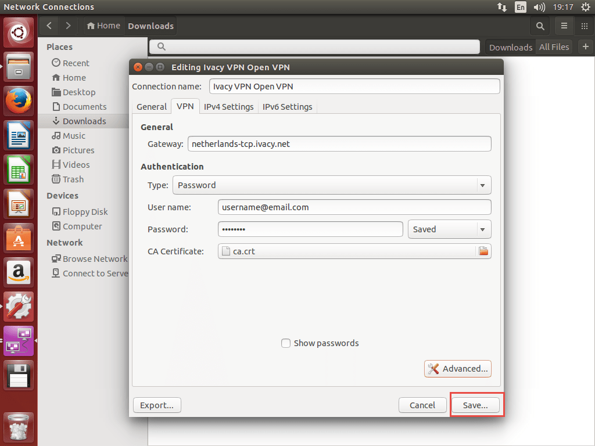Screen dimensions: 595x446
Task: Click Downloads breadcrumb in path bar
Action: (x=150, y=26)
